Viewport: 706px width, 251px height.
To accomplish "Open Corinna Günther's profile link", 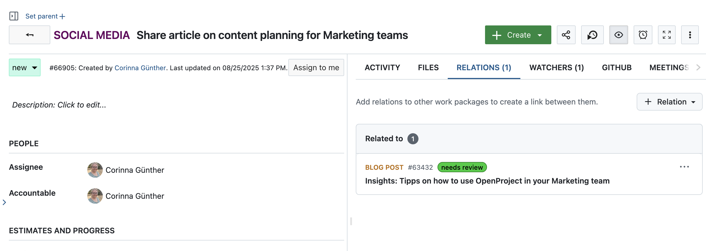I will pos(140,68).
